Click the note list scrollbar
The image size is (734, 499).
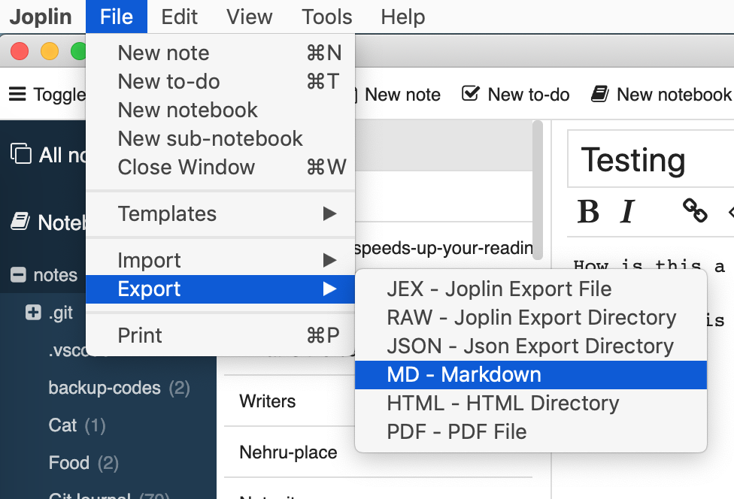(537, 188)
